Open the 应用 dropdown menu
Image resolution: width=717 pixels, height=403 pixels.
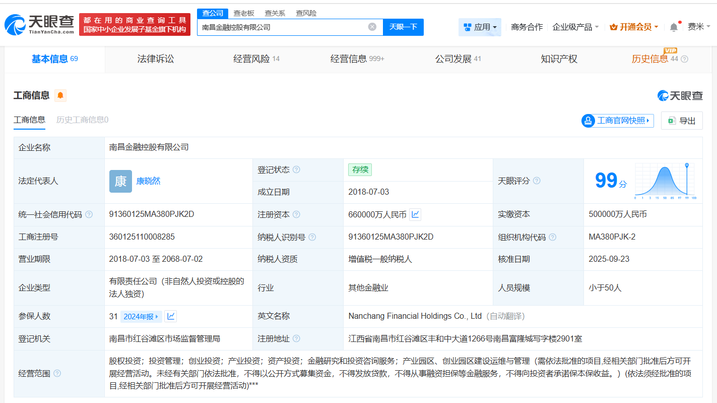coord(479,26)
